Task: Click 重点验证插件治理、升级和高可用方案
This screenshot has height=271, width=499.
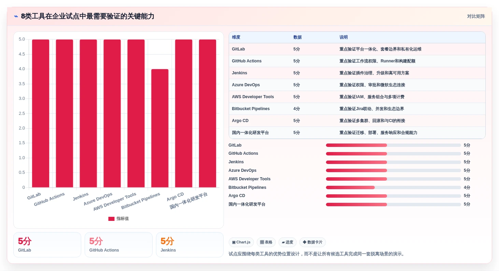Action: (x=374, y=73)
